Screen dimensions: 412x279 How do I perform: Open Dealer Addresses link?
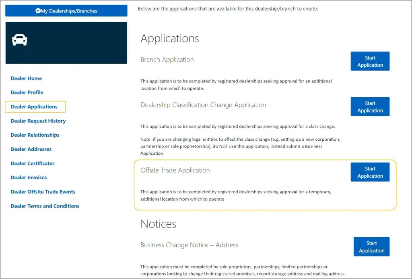tap(31, 149)
